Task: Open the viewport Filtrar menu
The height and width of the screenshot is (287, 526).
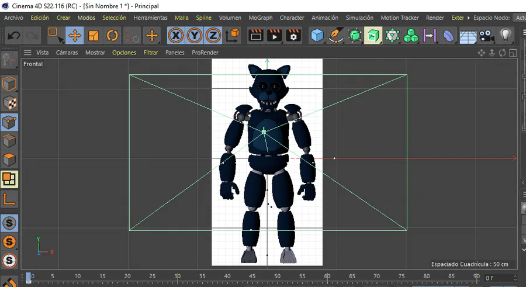Action: click(x=151, y=53)
